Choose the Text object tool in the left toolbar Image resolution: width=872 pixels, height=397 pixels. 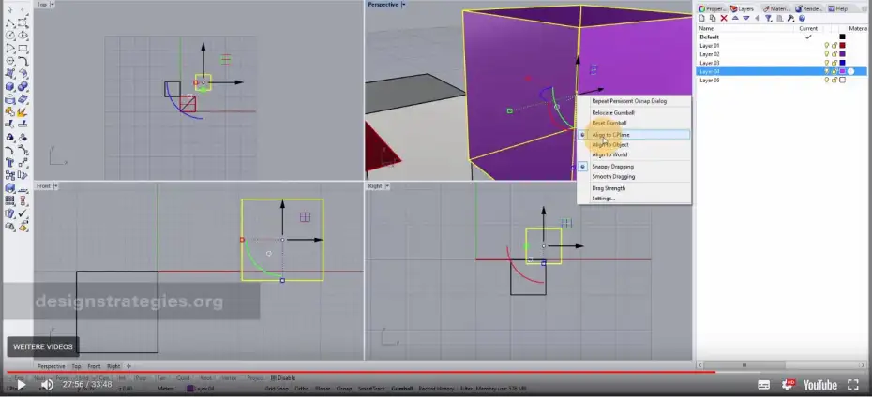coord(10,164)
